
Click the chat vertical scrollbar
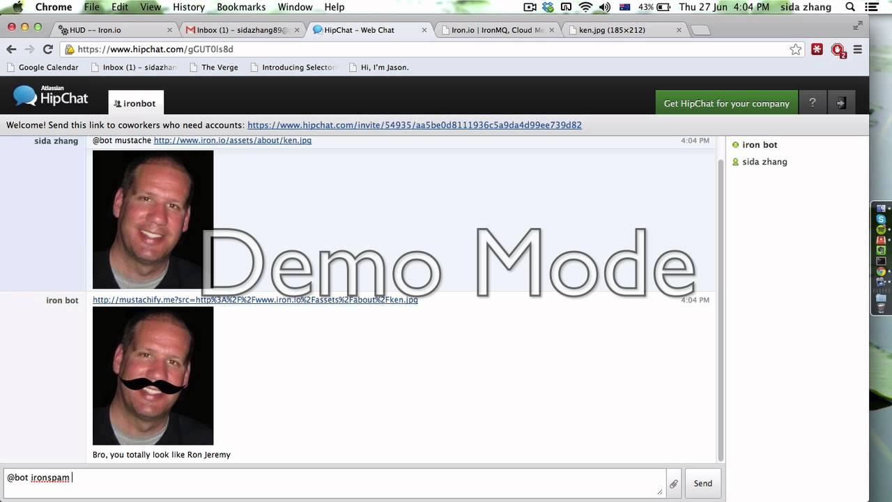721,310
